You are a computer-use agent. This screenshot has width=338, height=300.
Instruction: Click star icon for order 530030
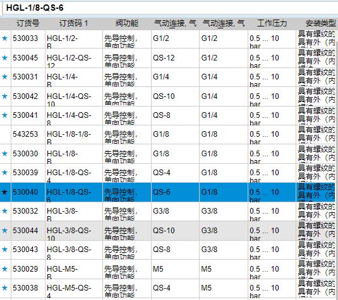(5, 154)
